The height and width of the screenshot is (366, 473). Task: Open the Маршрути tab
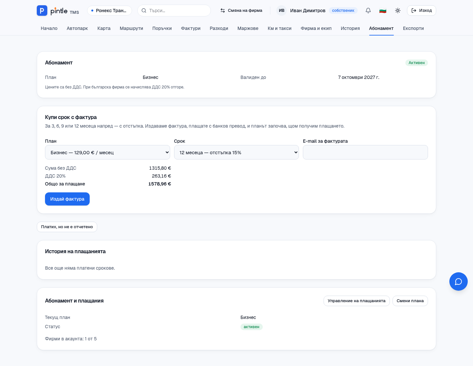(131, 28)
